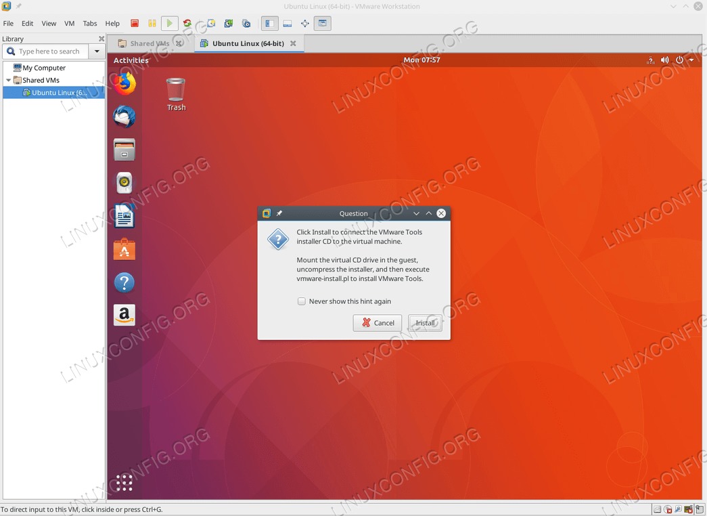
Task: Click the Full Screen mode toolbar icon
Action: click(x=305, y=24)
